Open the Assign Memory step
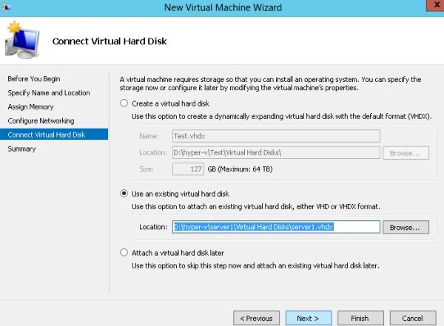Image resolution: width=444 pixels, height=326 pixels. pos(30,107)
